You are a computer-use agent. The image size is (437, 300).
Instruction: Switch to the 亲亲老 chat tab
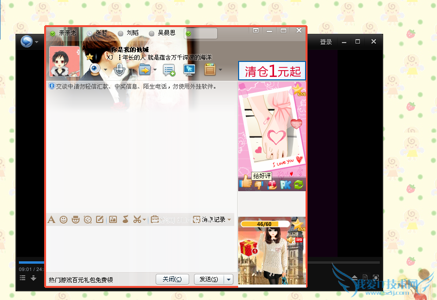coord(63,33)
